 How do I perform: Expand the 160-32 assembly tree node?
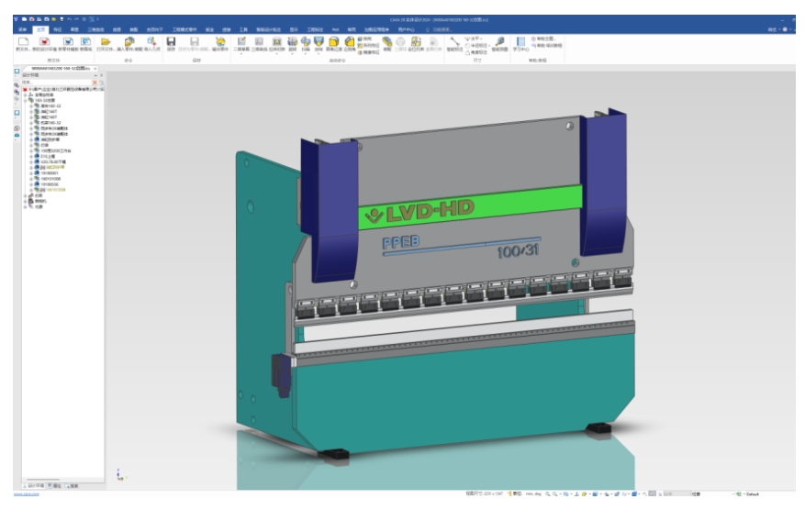25,101
